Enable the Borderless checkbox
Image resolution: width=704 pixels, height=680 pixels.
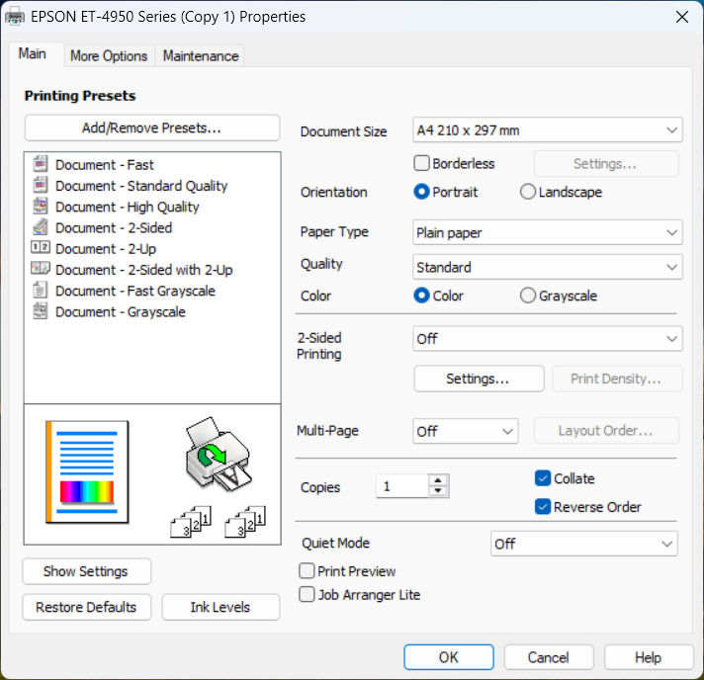pos(421,163)
